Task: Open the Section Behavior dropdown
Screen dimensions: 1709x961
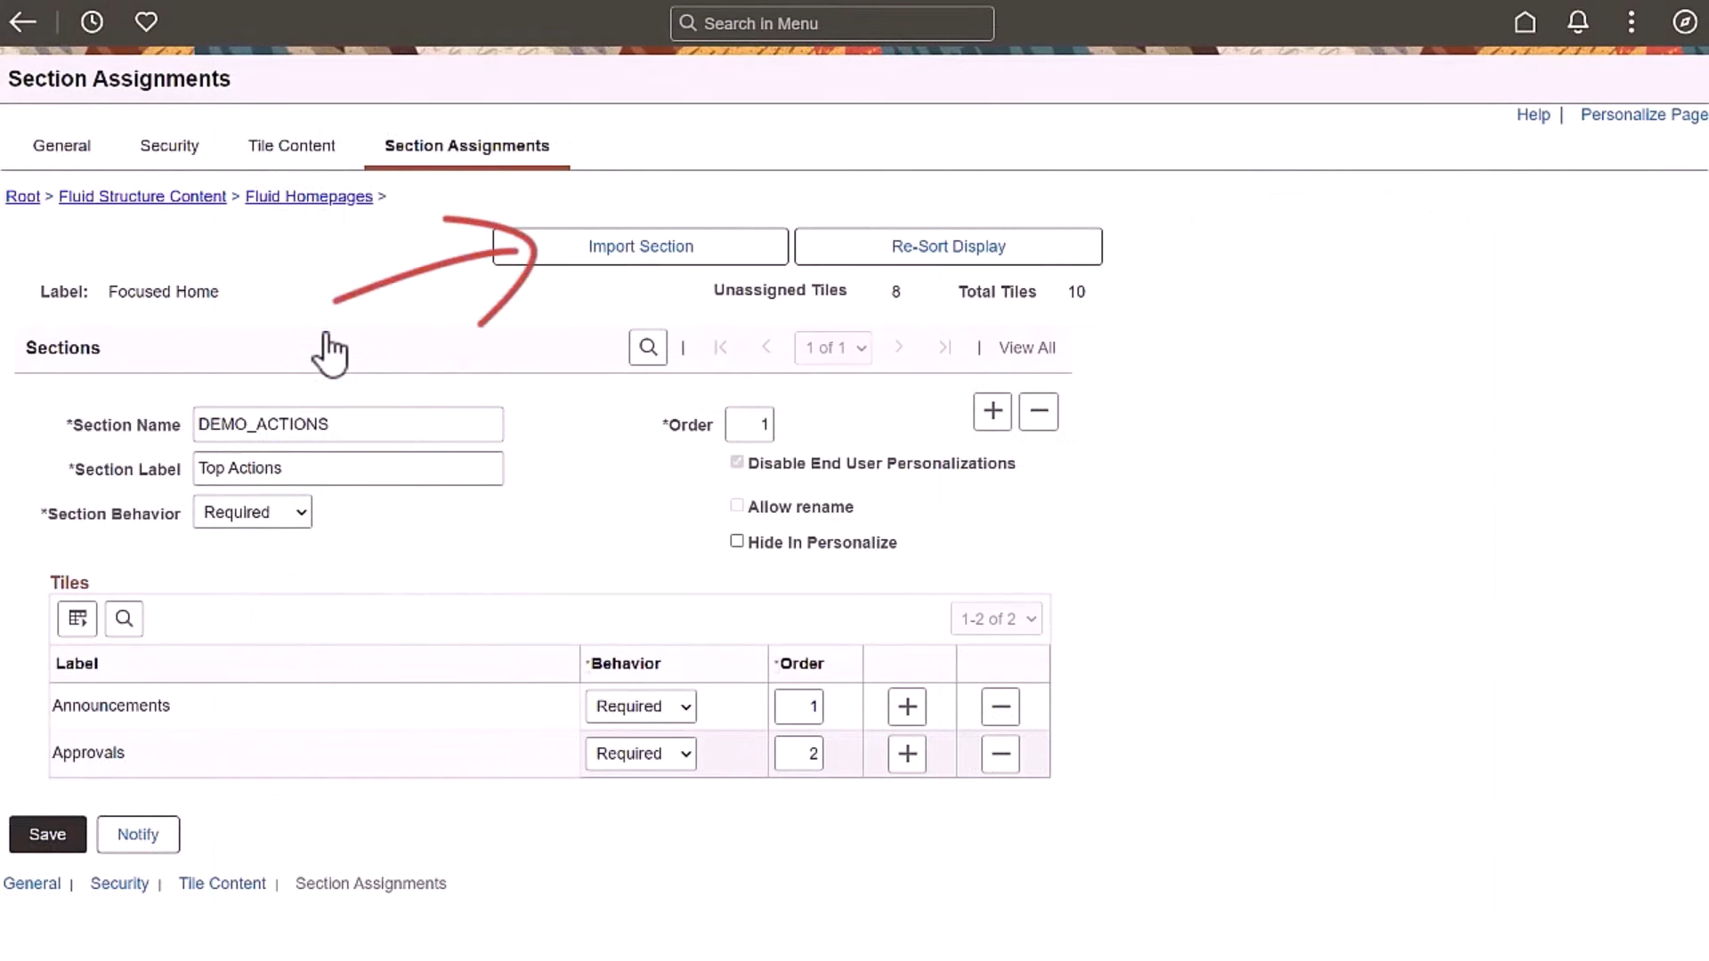Action: point(252,512)
